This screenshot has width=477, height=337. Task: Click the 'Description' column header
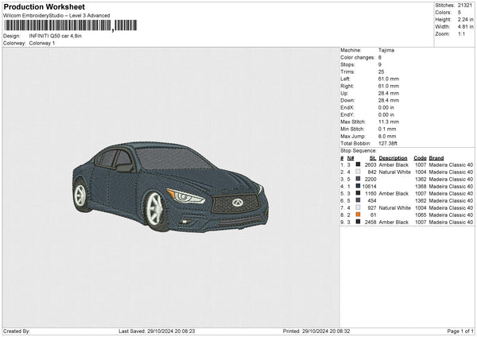(x=393, y=158)
